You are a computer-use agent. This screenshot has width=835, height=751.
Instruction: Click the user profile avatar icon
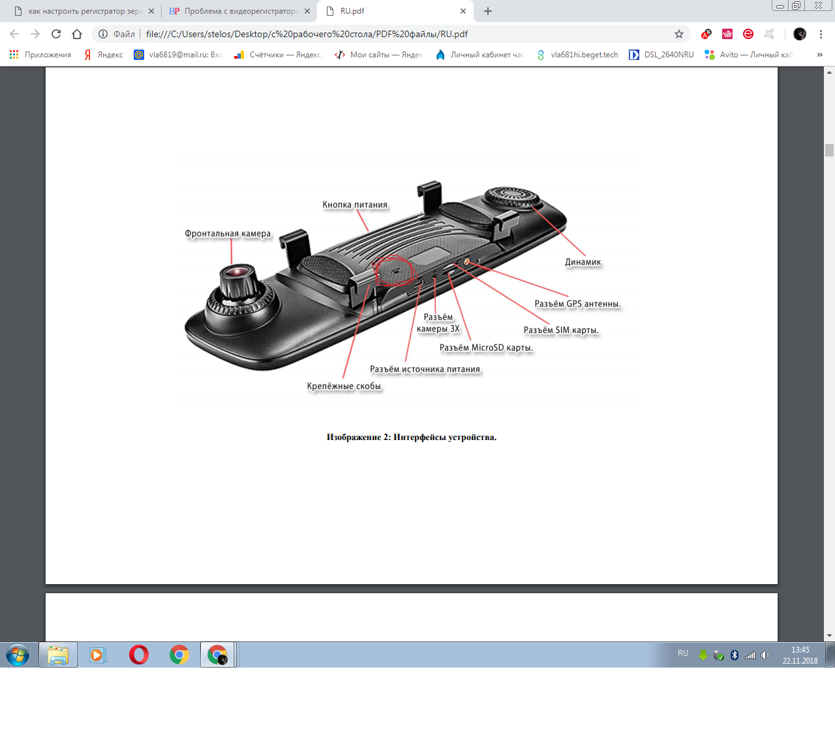pos(800,34)
